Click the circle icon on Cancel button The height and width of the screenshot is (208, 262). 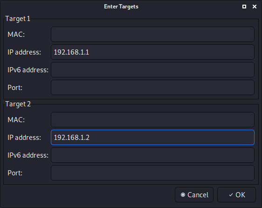(183, 195)
